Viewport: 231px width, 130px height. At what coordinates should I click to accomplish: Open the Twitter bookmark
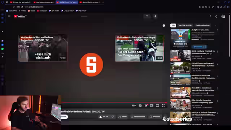[x=22, y=11]
